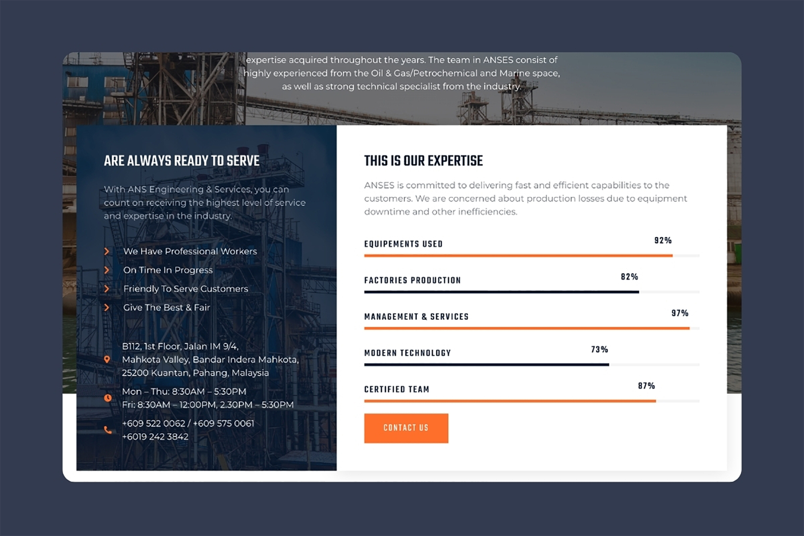
Task: Click the chevron beside We Have Professional Workers
Action: pyautogui.click(x=107, y=251)
